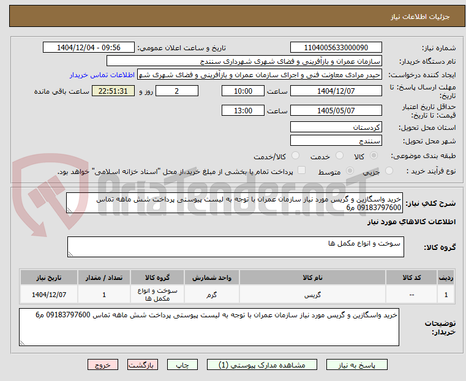Click the price validity date 1405/05/07 field
This screenshot has height=381, width=466.
pos(336,110)
